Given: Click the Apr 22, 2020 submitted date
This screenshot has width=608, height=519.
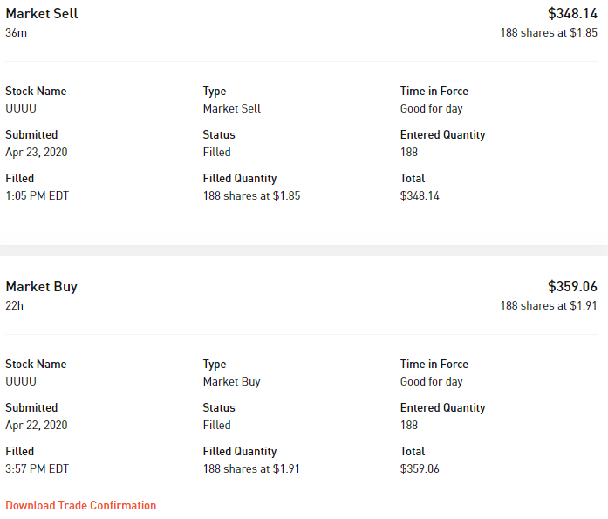Looking at the screenshot, I should pos(37,426).
